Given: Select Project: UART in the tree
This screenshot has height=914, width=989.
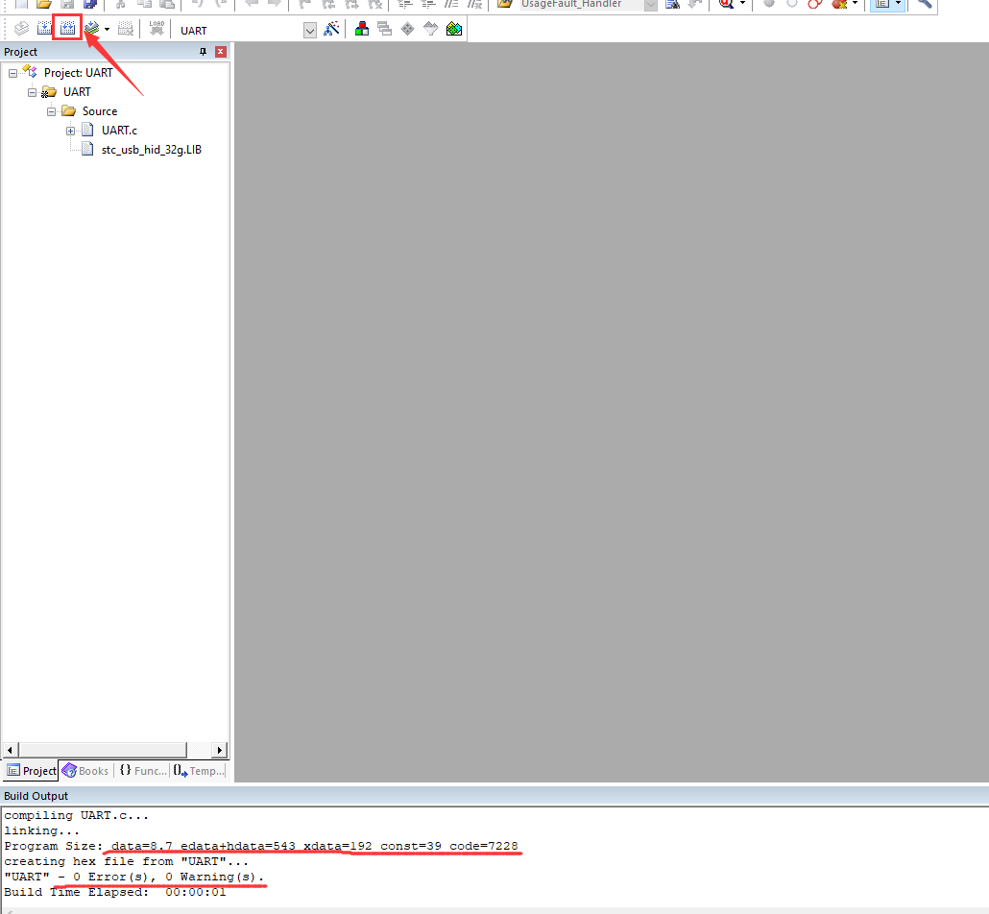Looking at the screenshot, I should [x=78, y=73].
